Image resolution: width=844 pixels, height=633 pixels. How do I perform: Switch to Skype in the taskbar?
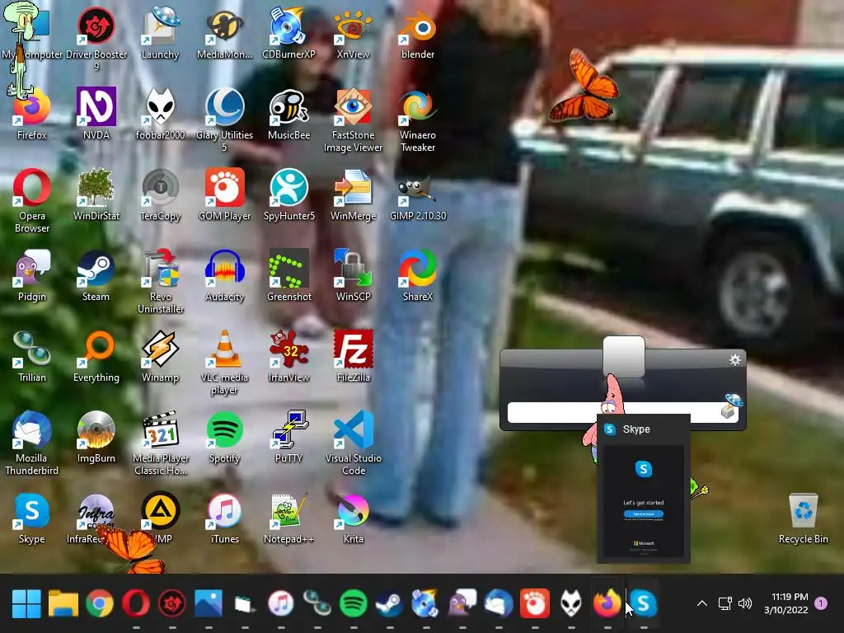pyautogui.click(x=644, y=603)
